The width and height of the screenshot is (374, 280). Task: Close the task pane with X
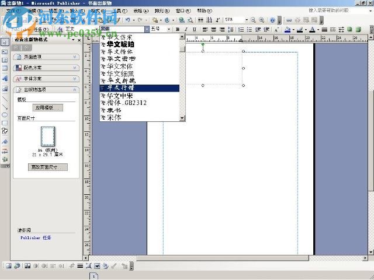[79, 40]
